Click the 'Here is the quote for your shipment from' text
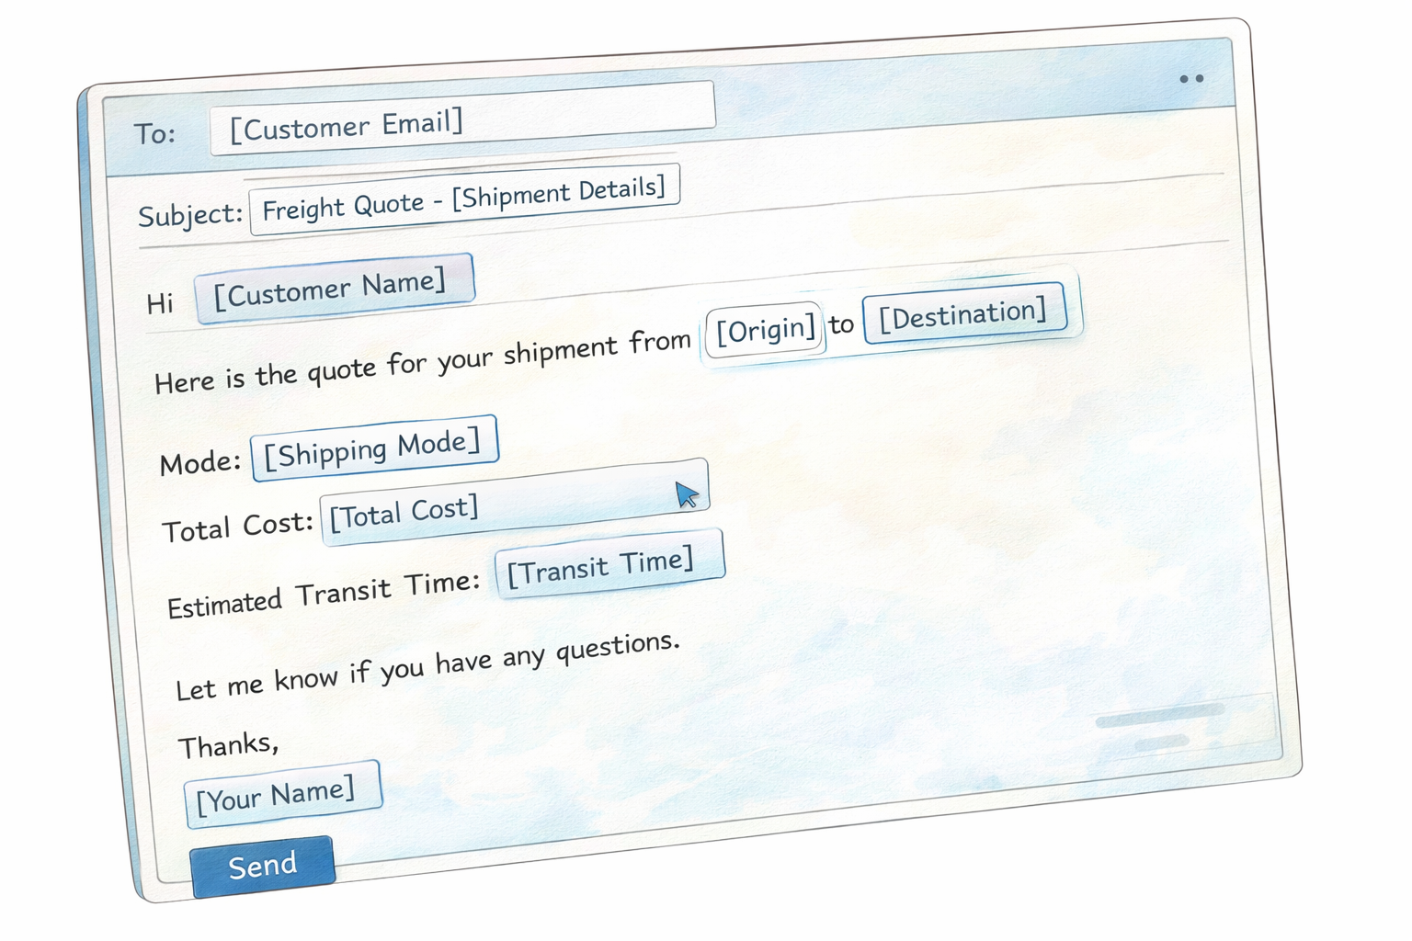The image size is (1412, 941). pyautogui.click(x=423, y=361)
